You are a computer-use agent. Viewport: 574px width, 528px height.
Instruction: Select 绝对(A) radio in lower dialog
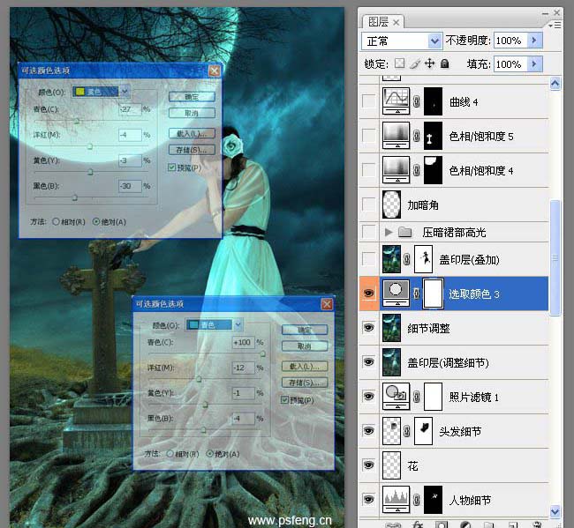[x=210, y=453]
